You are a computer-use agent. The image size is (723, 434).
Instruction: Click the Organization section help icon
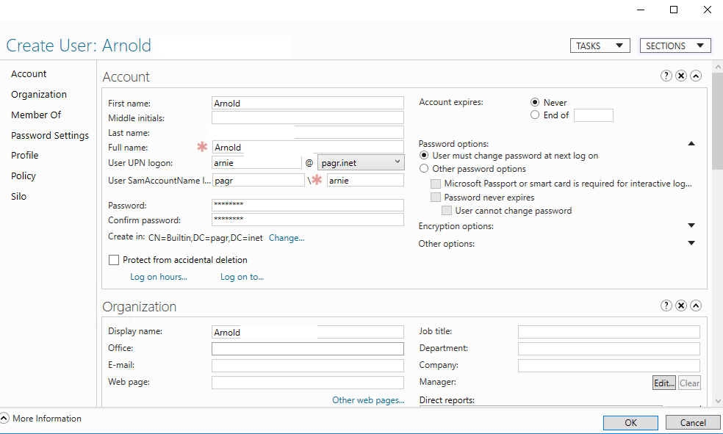tap(666, 305)
